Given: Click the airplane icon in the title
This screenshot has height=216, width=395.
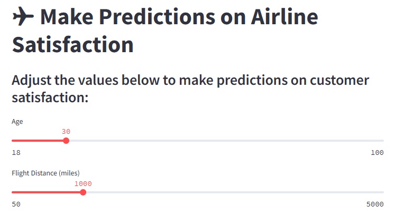Looking at the screenshot, I should 23,18.
